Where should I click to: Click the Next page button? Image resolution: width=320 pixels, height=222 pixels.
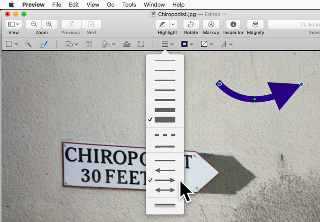[91, 24]
